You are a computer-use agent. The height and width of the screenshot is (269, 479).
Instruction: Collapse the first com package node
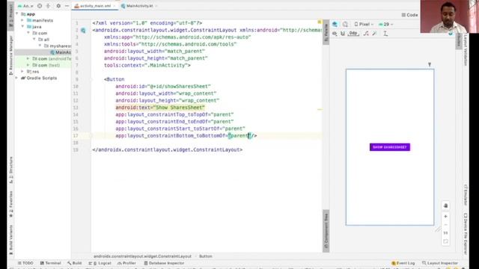28,33
